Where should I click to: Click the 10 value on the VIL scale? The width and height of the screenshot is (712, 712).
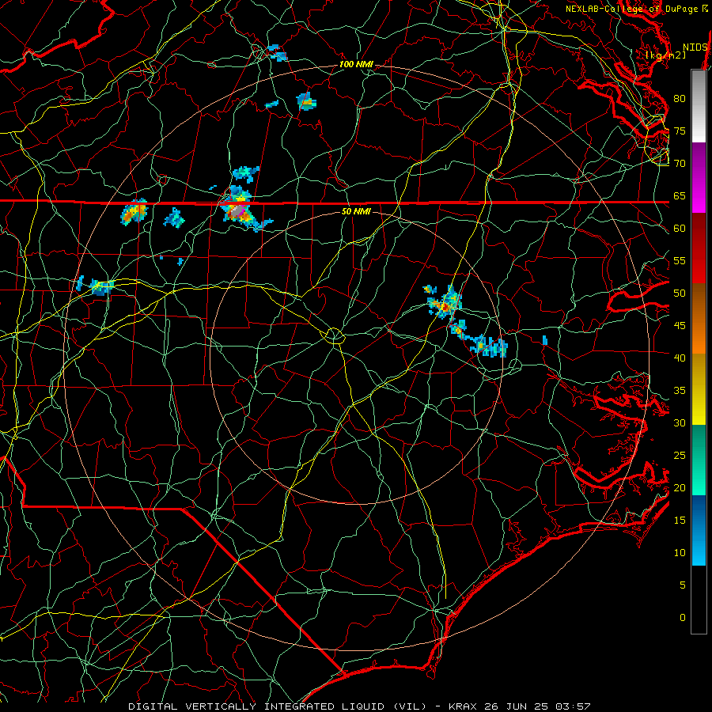(680, 553)
